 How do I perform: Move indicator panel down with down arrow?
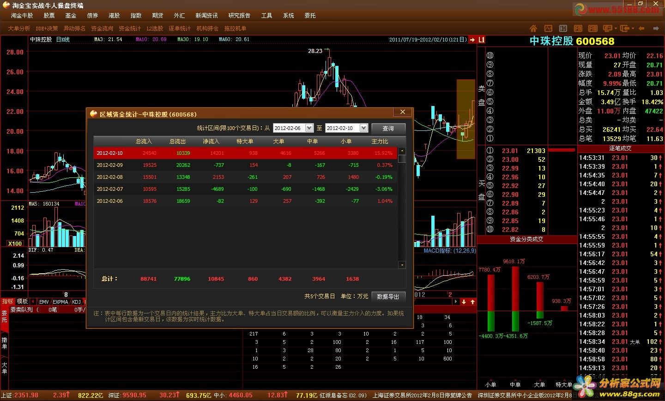click(464, 302)
